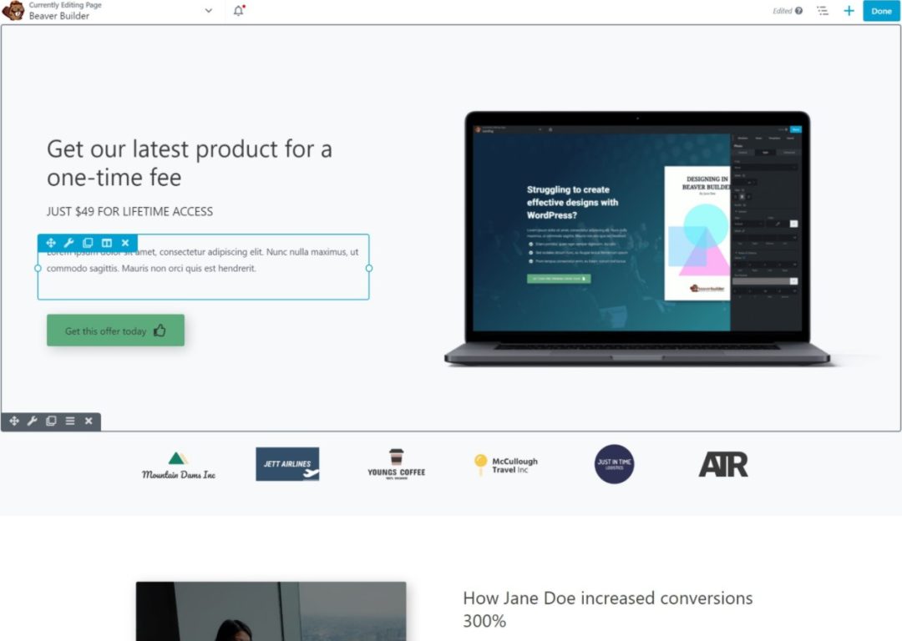Click the Done button
Viewport: 902px width, 641px height.
(x=881, y=11)
